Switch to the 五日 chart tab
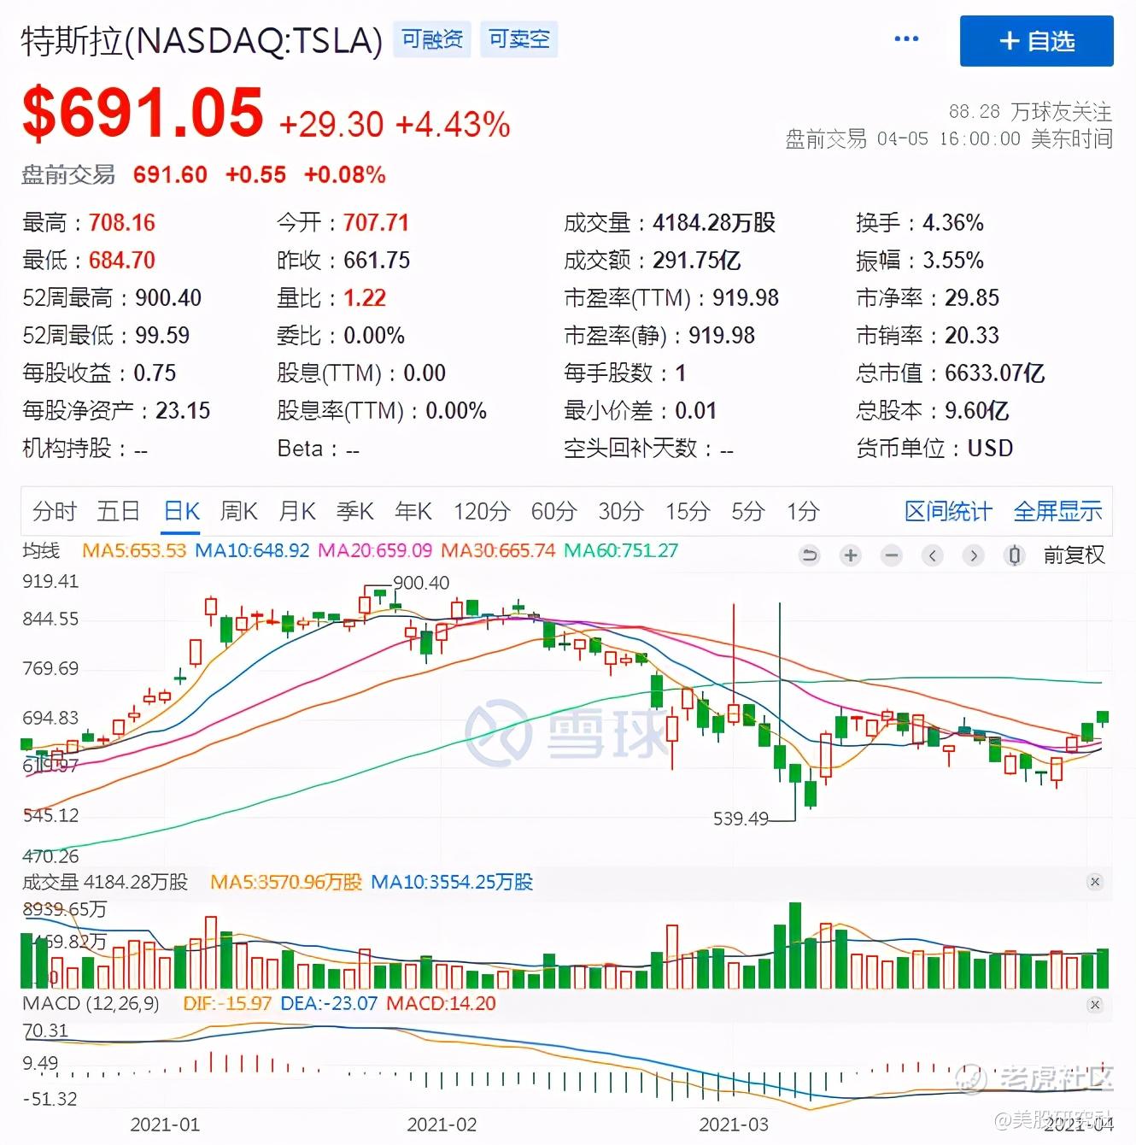This screenshot has height=1145, width=1136. [118, 511]
